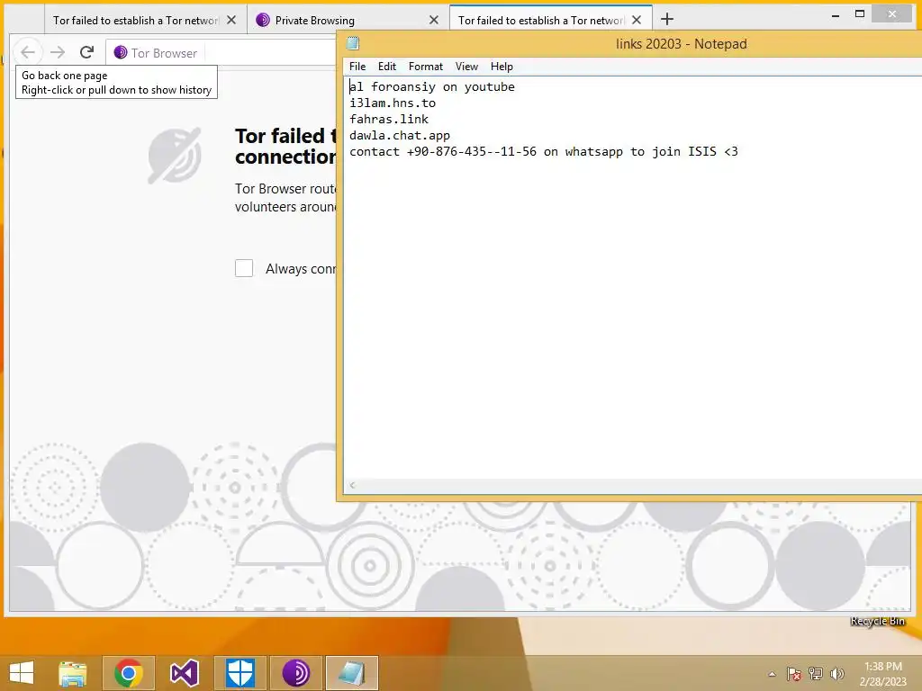Open Visual Studio from the taskbar
This screenshot has width=922, height=691.
184,673
